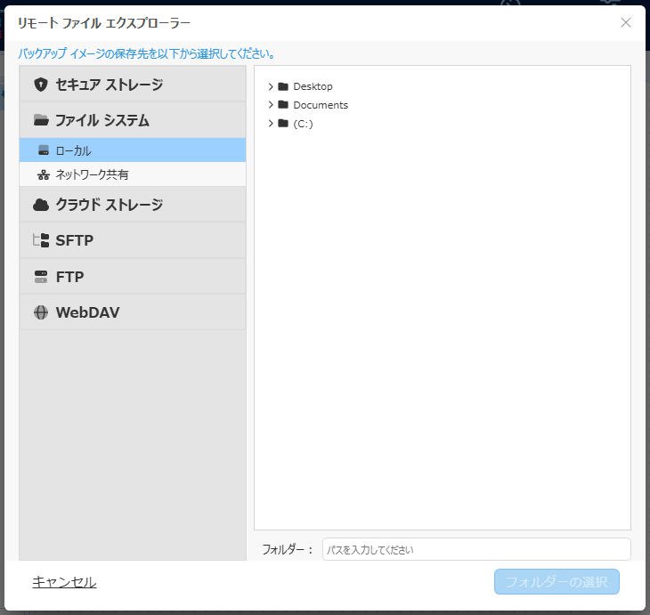
Task: Click the cloud icon for クラウド ストレージ
Action: point(41,205)
